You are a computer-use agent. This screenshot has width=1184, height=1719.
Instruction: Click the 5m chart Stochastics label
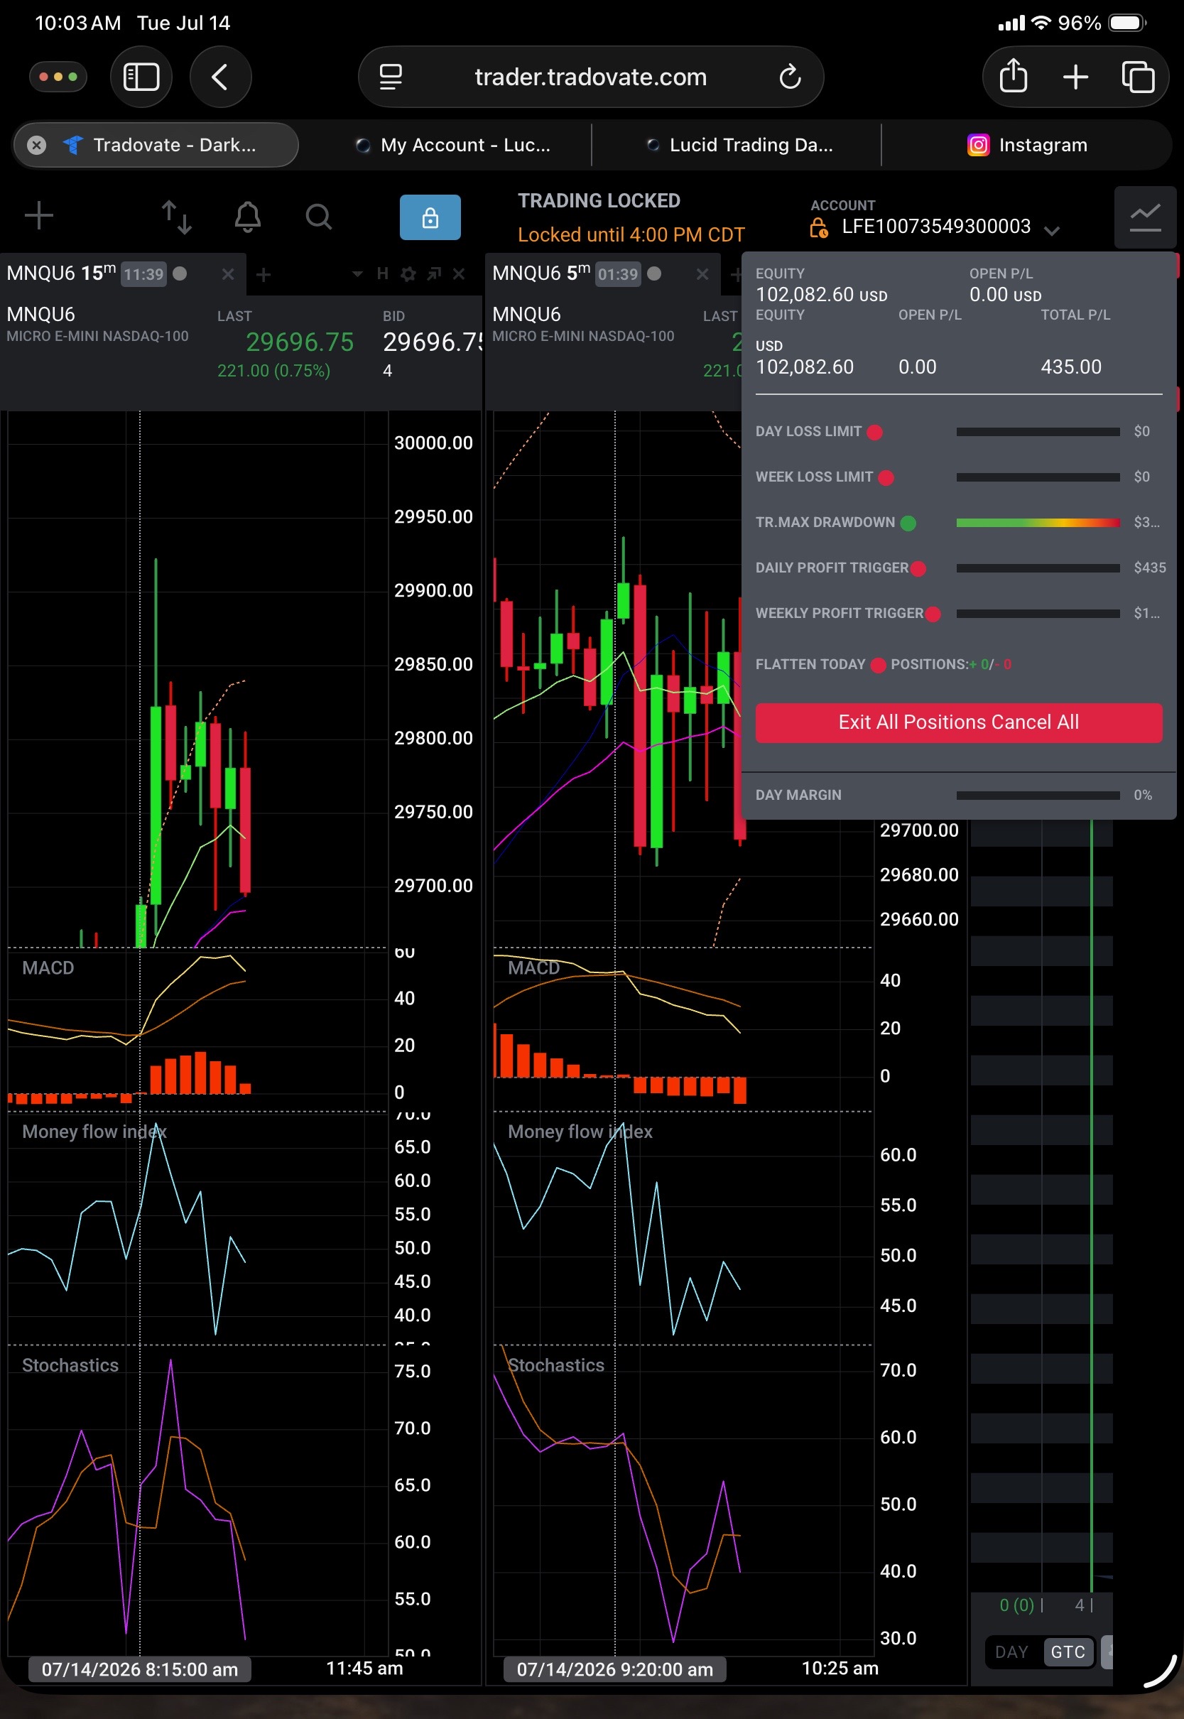556,1365
